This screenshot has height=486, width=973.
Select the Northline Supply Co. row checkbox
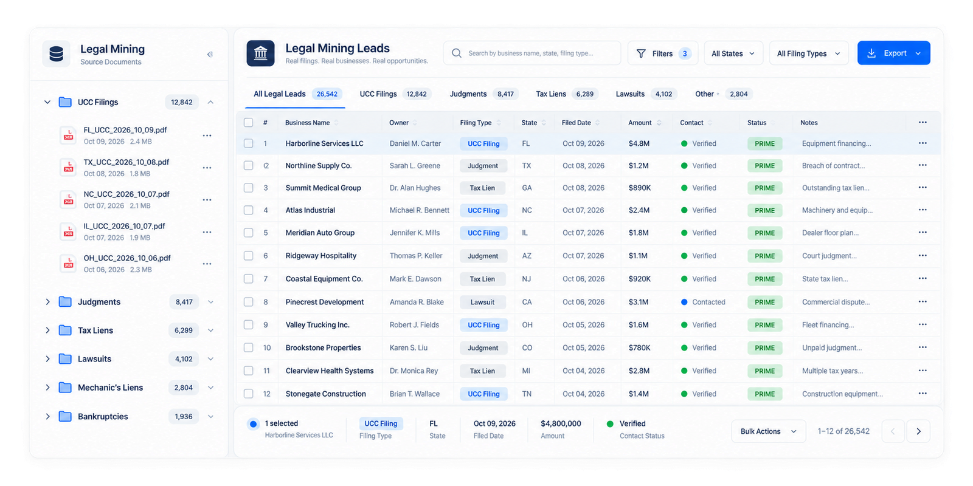tap(248, 165)
